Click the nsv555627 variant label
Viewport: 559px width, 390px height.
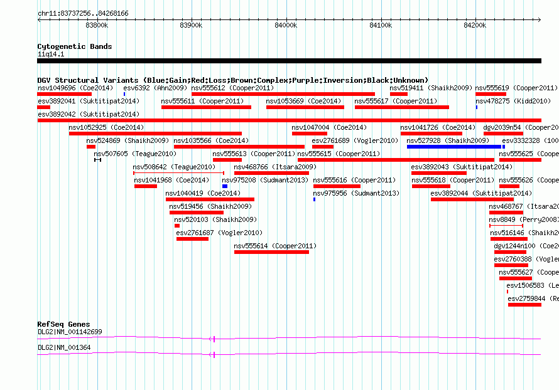click(x=529, y=272)
